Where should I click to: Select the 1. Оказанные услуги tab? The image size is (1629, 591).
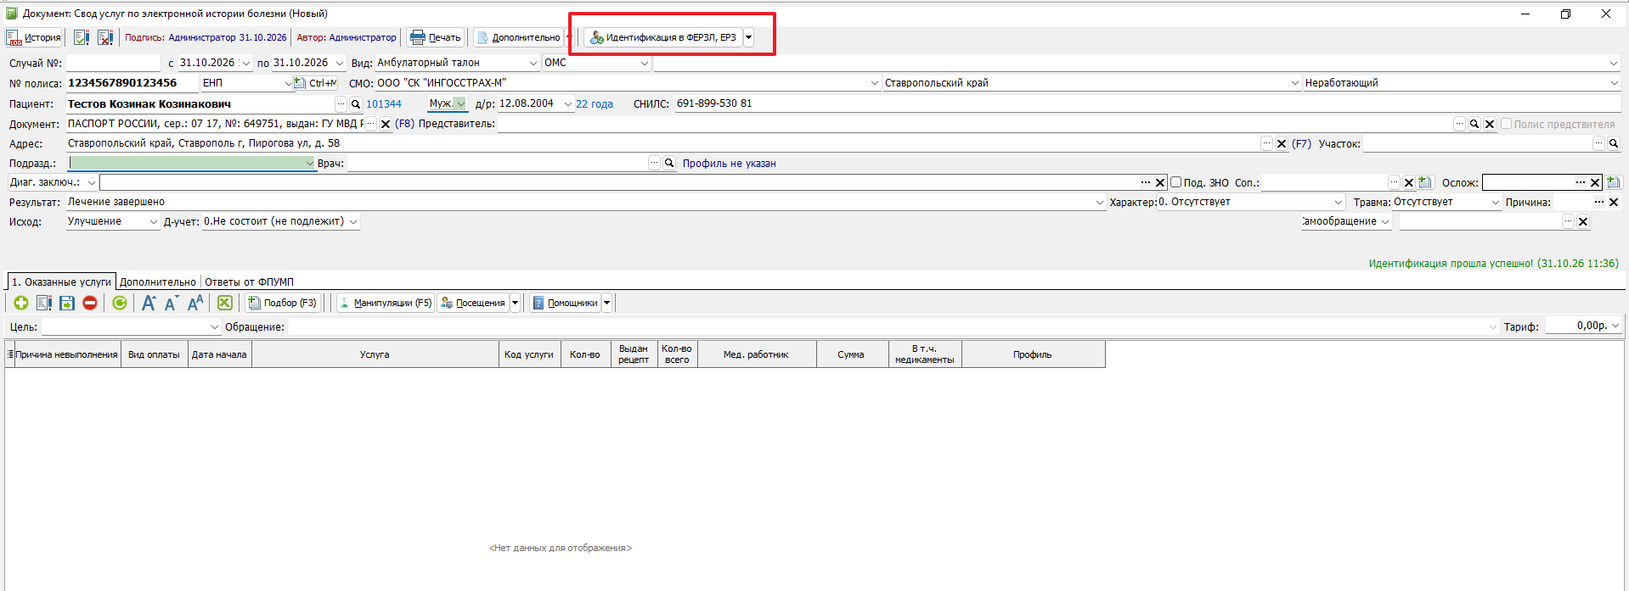pyautogui.click(x=61, y=282)
